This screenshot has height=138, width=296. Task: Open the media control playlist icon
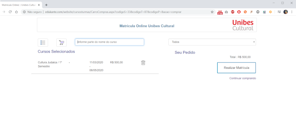[279, 12]
